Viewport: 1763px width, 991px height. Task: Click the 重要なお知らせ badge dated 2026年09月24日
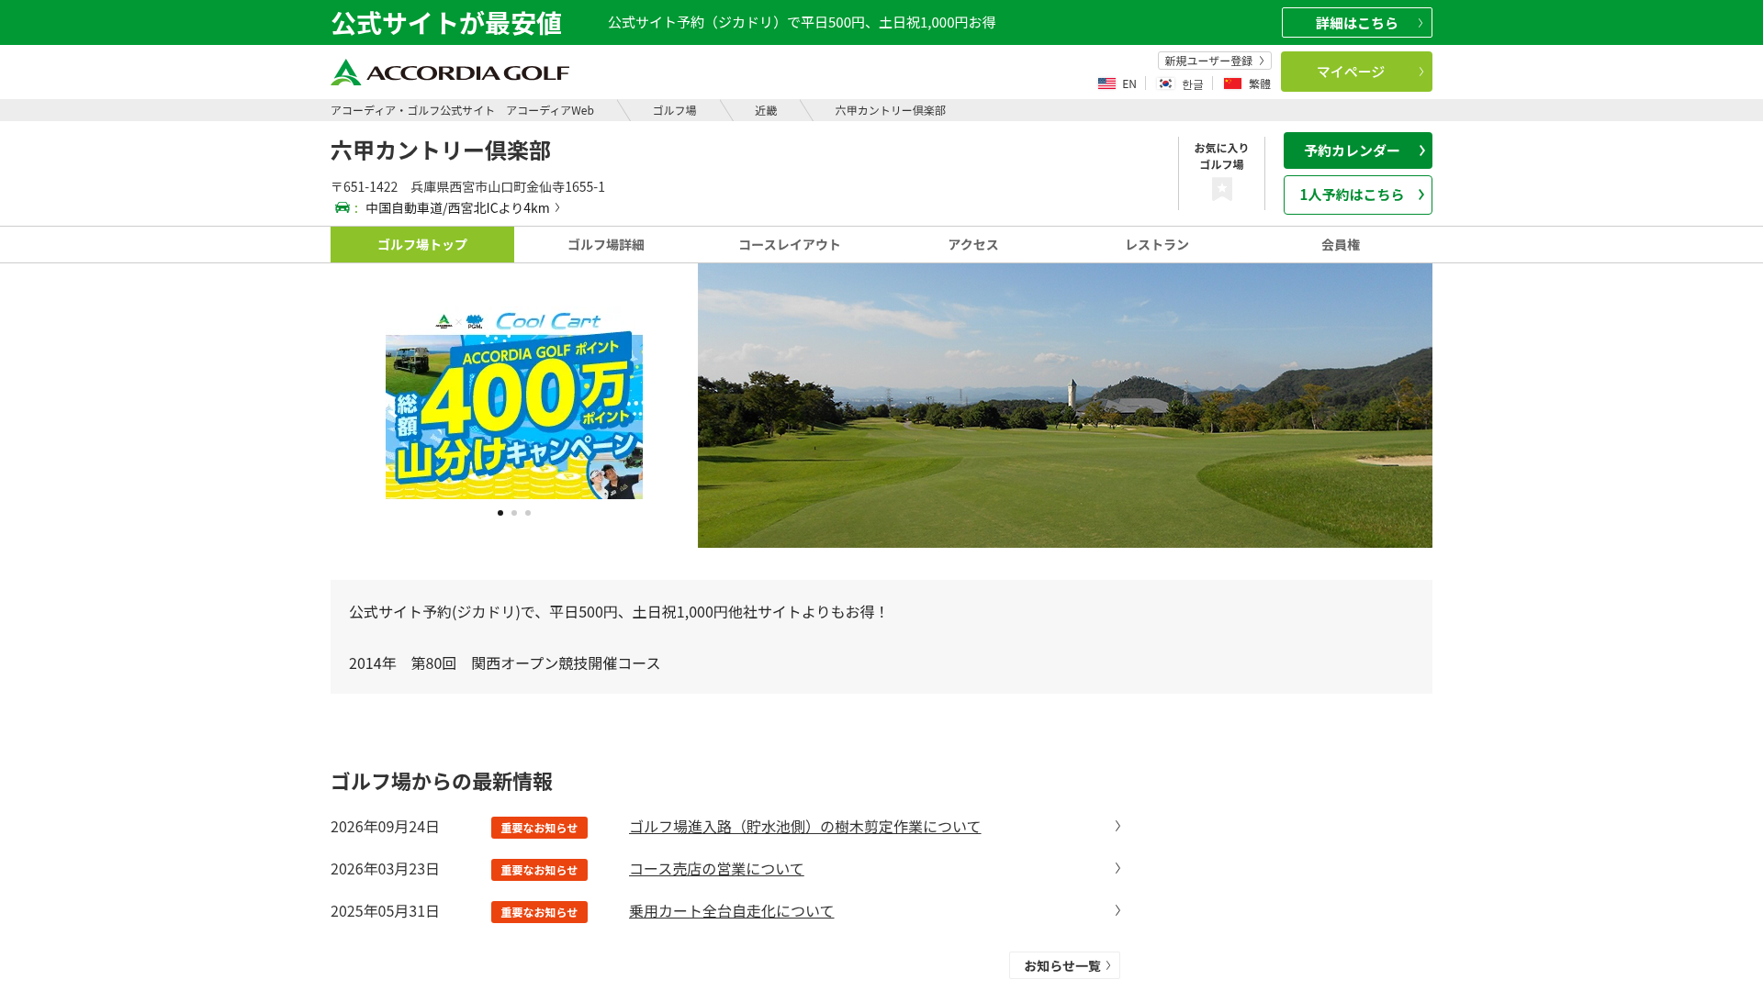pyautogui.click(x=539, y=828)
